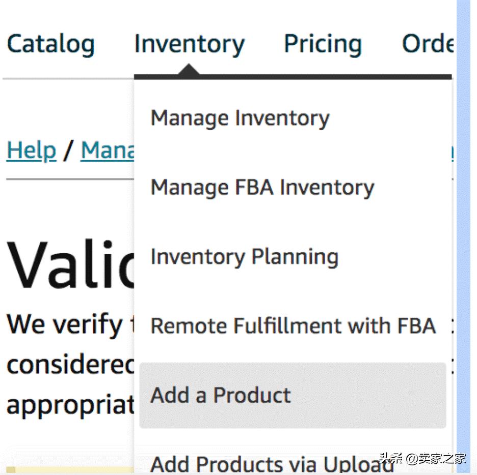The image size is (477, 475).
Task: Select Manage Inventory from the dropdown
Action: tap(240, 118)
